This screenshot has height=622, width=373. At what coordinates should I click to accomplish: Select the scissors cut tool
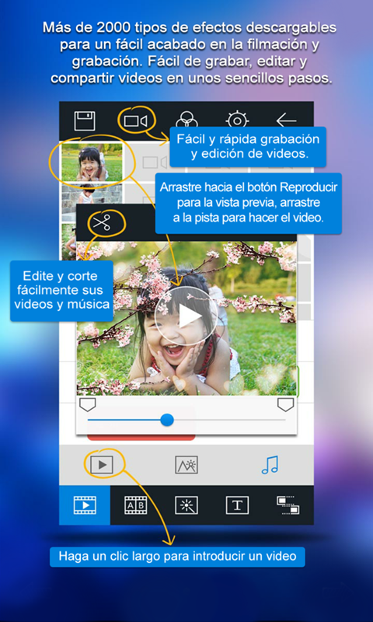[102, 223]
